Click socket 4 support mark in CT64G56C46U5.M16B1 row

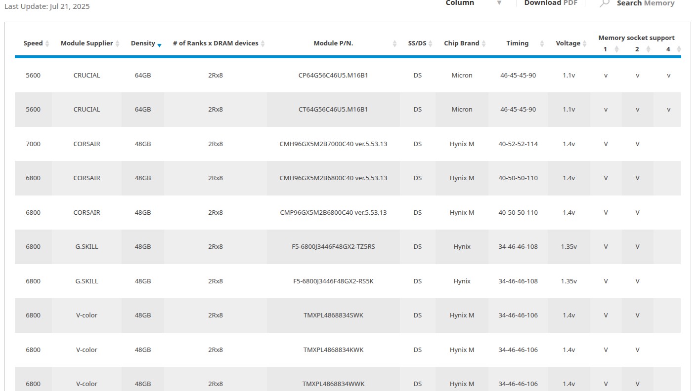(x=668, y=110)
